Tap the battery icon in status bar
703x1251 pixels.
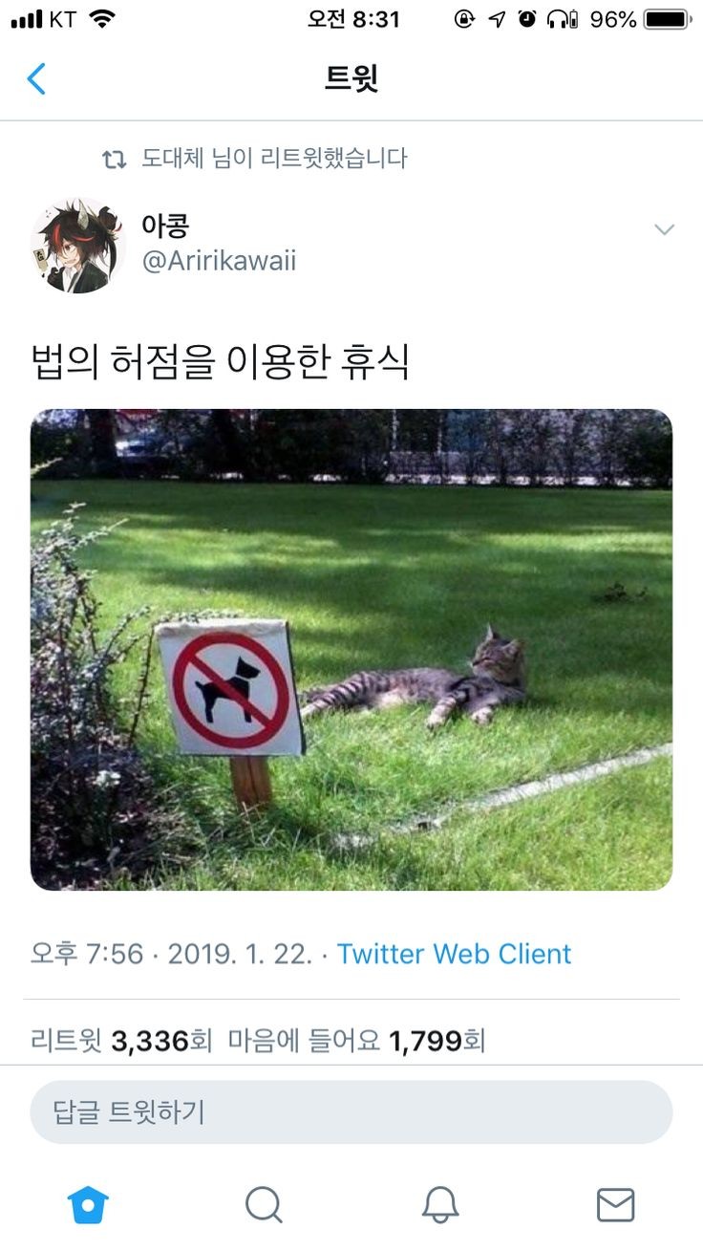667,19
